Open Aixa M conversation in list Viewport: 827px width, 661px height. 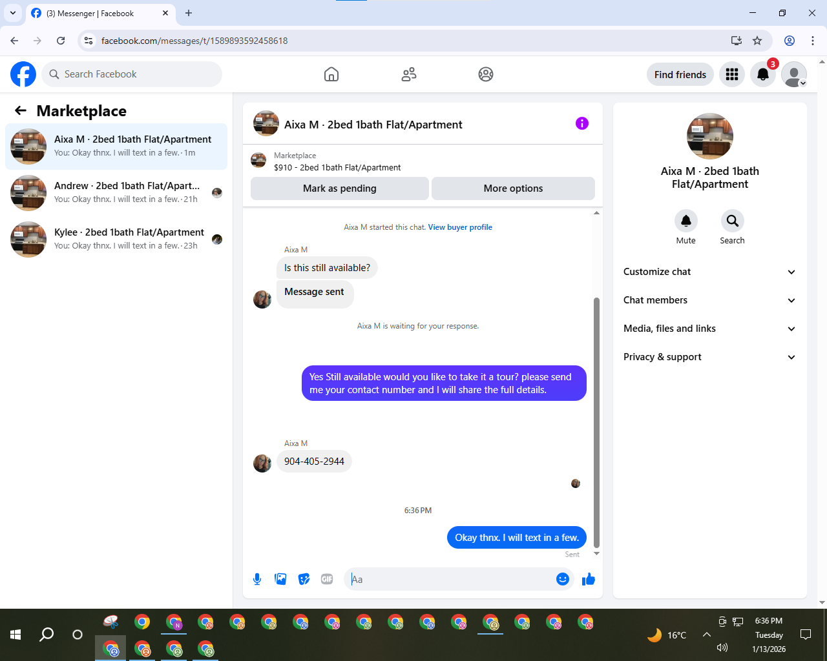coord(116,147)
